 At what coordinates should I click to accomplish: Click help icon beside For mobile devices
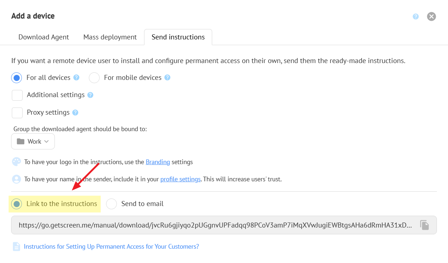pyautogui.click(x=167, y=77)
